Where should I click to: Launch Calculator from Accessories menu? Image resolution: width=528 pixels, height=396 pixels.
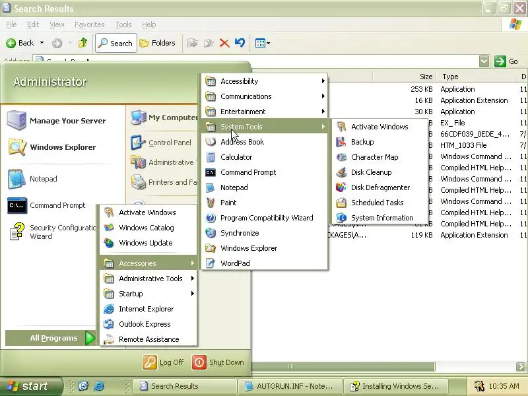(265, 157)
